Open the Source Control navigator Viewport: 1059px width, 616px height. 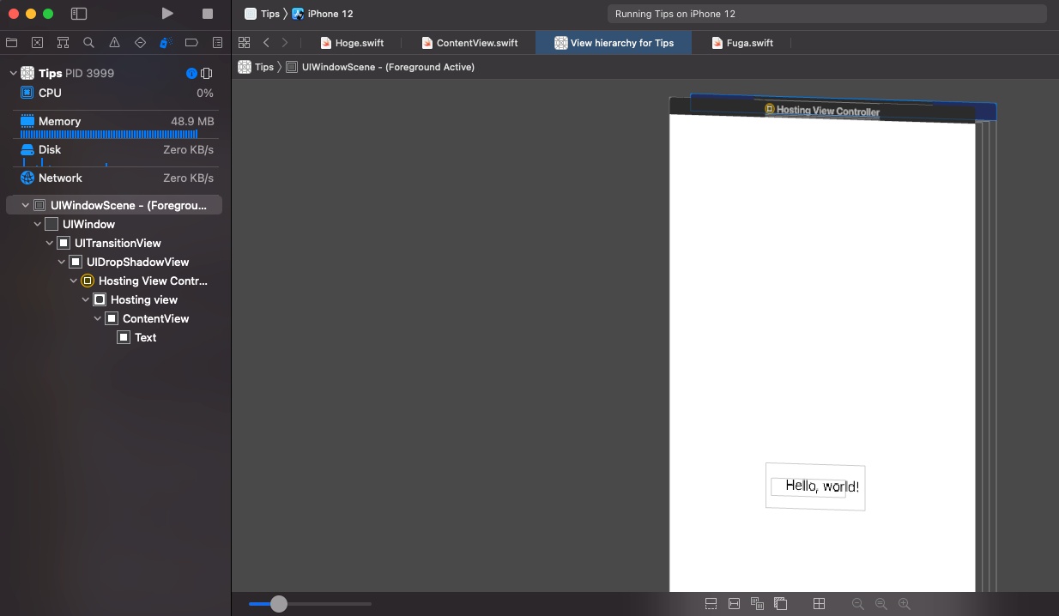click(38, 42)
